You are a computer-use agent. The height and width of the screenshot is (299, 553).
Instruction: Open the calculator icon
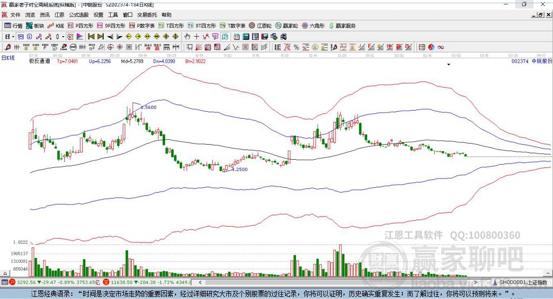pyautogui.click(x=246, y=37)
